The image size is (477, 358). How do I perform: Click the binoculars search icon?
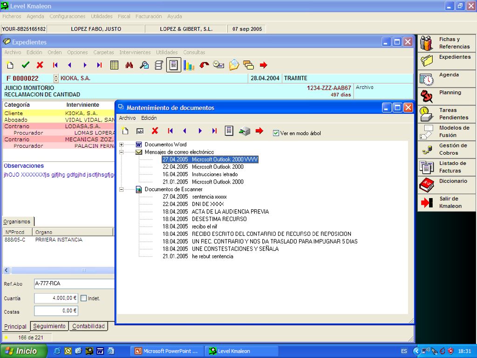(x=129, y=65)
